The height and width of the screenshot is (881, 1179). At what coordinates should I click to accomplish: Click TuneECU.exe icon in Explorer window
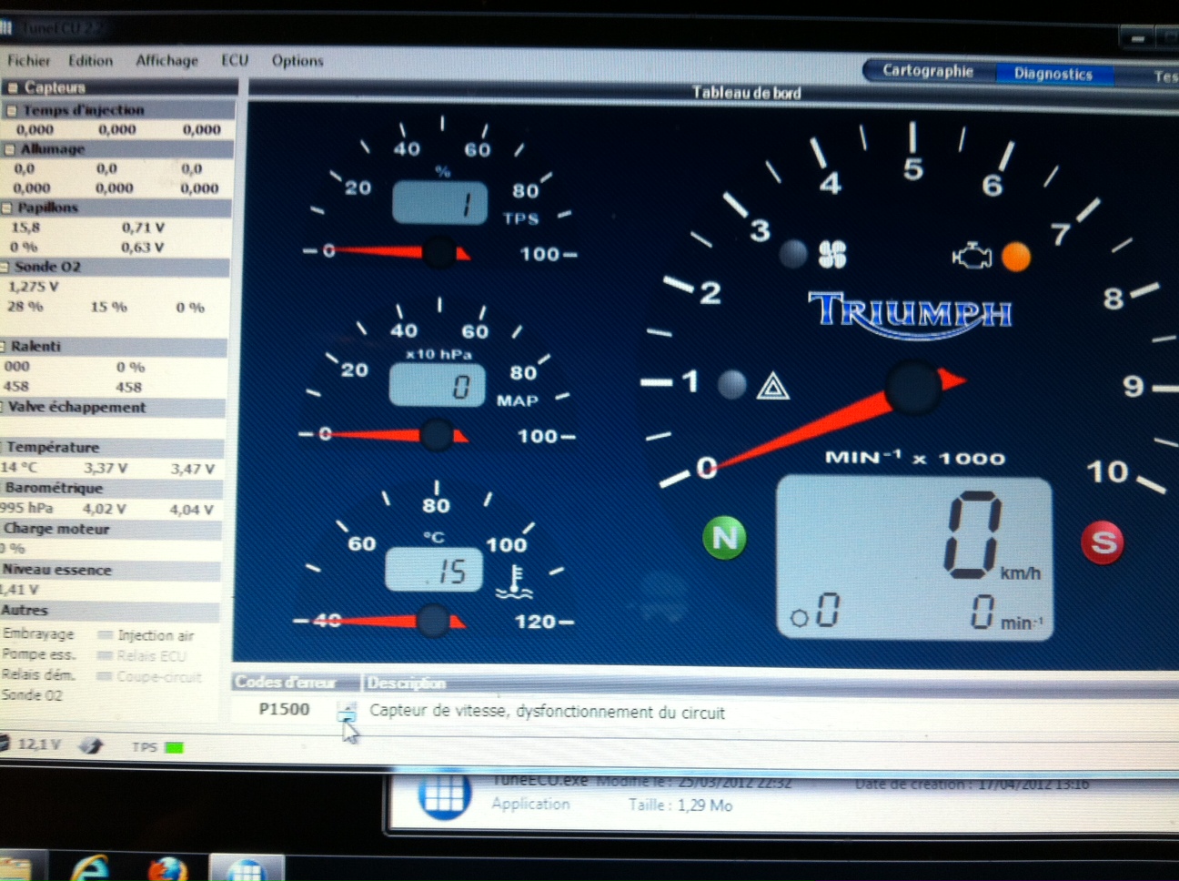point(444,794)
